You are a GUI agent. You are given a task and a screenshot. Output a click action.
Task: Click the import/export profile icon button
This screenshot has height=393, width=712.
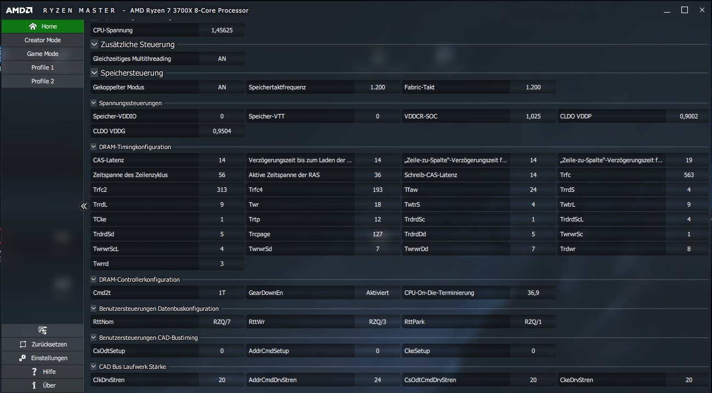pyautogui.click(x=42, y=331)
